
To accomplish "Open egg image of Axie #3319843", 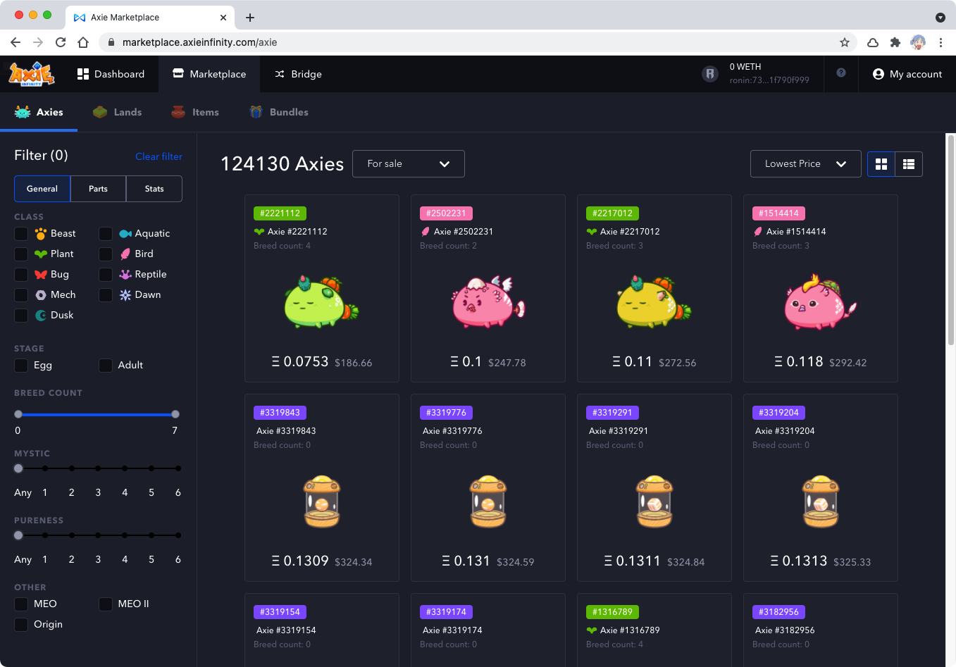I will click(x=322, y=501).
